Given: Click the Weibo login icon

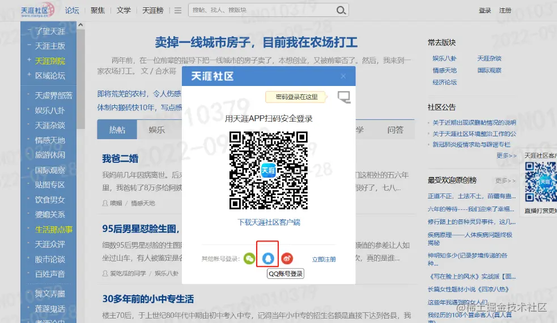Looking at the screenshot, I should point(287,259).
